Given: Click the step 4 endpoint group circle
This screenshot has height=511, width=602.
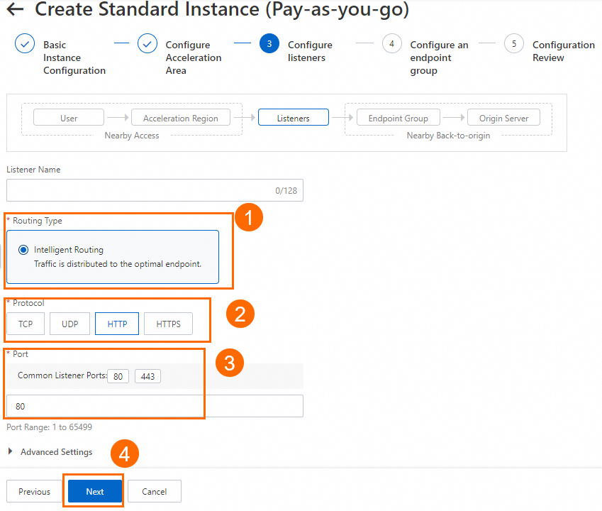Looking at the screenshot, I should tap(391, 44).
